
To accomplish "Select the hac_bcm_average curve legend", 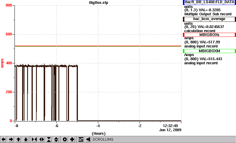I will tap(209, 19).
